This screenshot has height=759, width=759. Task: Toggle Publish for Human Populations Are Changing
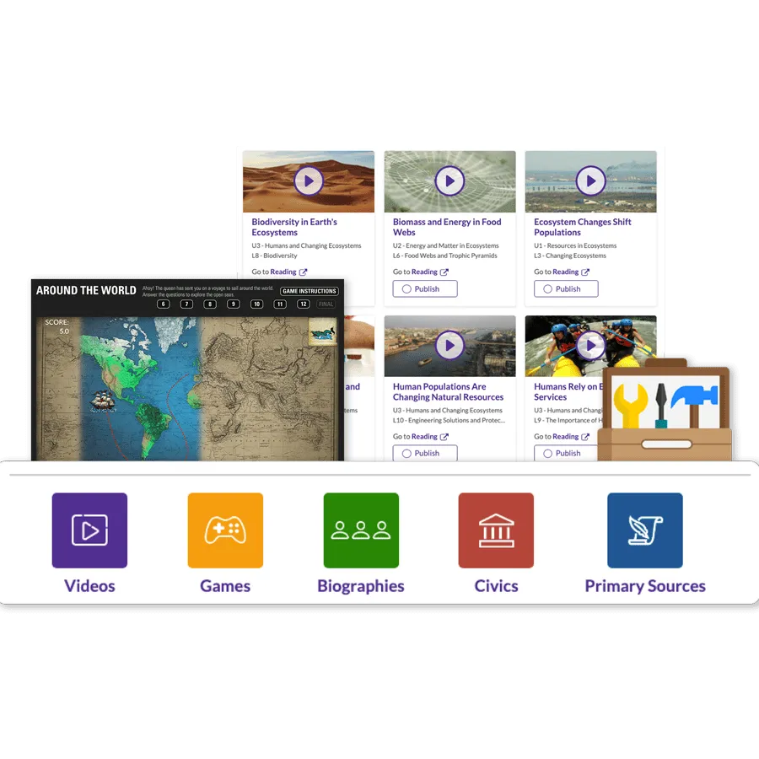tap(425, 453)
